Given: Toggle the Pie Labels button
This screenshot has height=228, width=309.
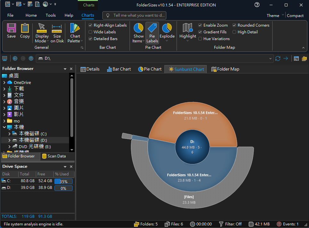Looking at the screenshot, I should pyautogui.click(x=152, y=33).
